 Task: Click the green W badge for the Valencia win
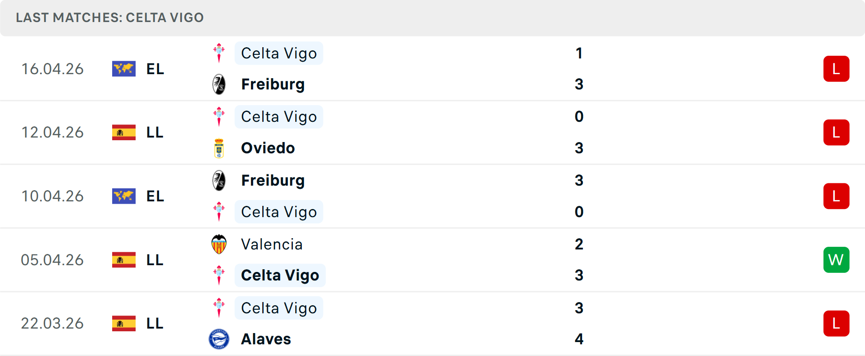pos(836,260)
